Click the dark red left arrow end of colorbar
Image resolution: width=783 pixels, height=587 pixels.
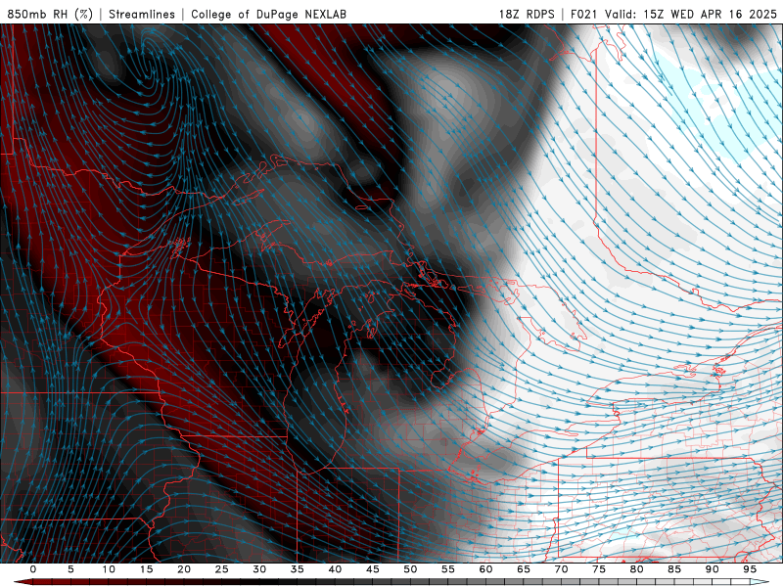pyautogui.click(x=23, y=582)
